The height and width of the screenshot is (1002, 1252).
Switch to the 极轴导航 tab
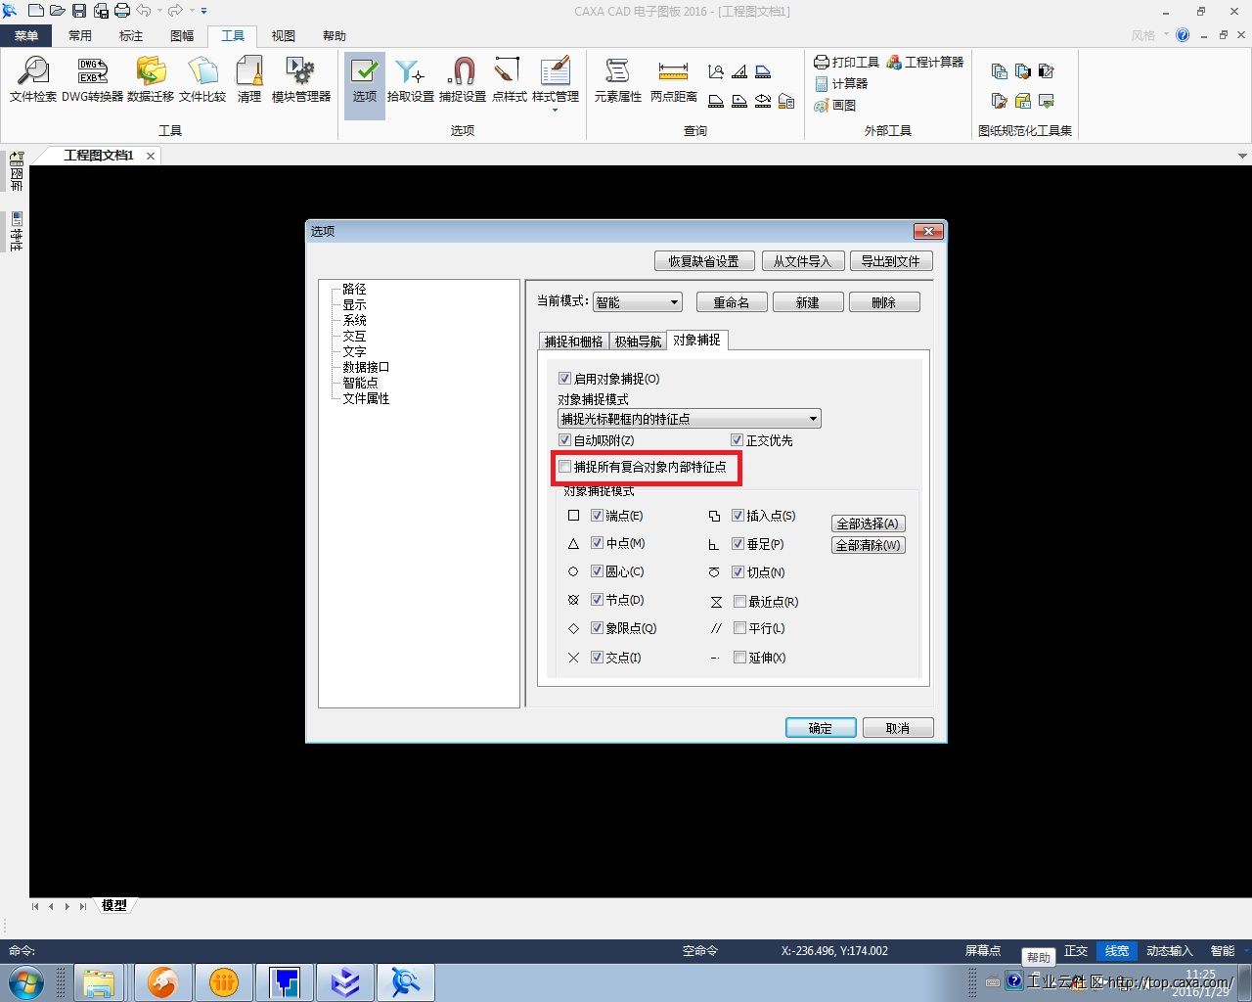[638, 342]
